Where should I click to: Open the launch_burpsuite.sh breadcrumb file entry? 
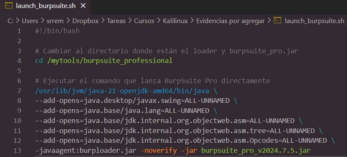(x=315, y=21)
